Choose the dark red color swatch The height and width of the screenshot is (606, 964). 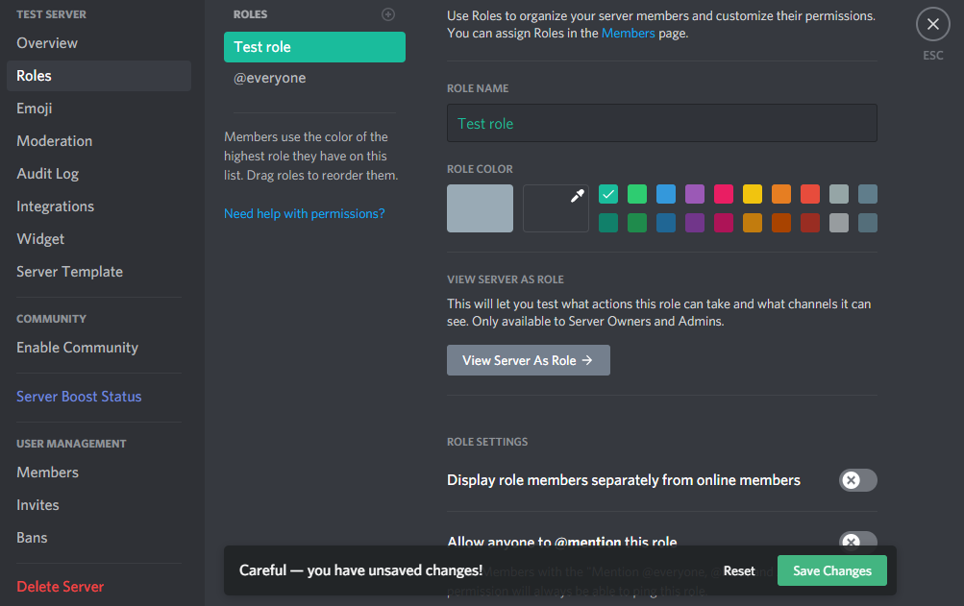(810, 223)
